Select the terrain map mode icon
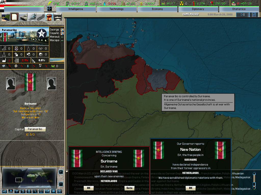 pos(5,191)
